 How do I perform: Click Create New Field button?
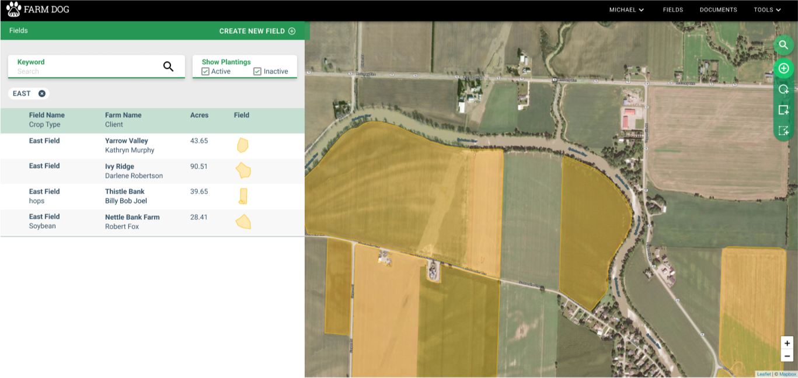tap(257, 31)
